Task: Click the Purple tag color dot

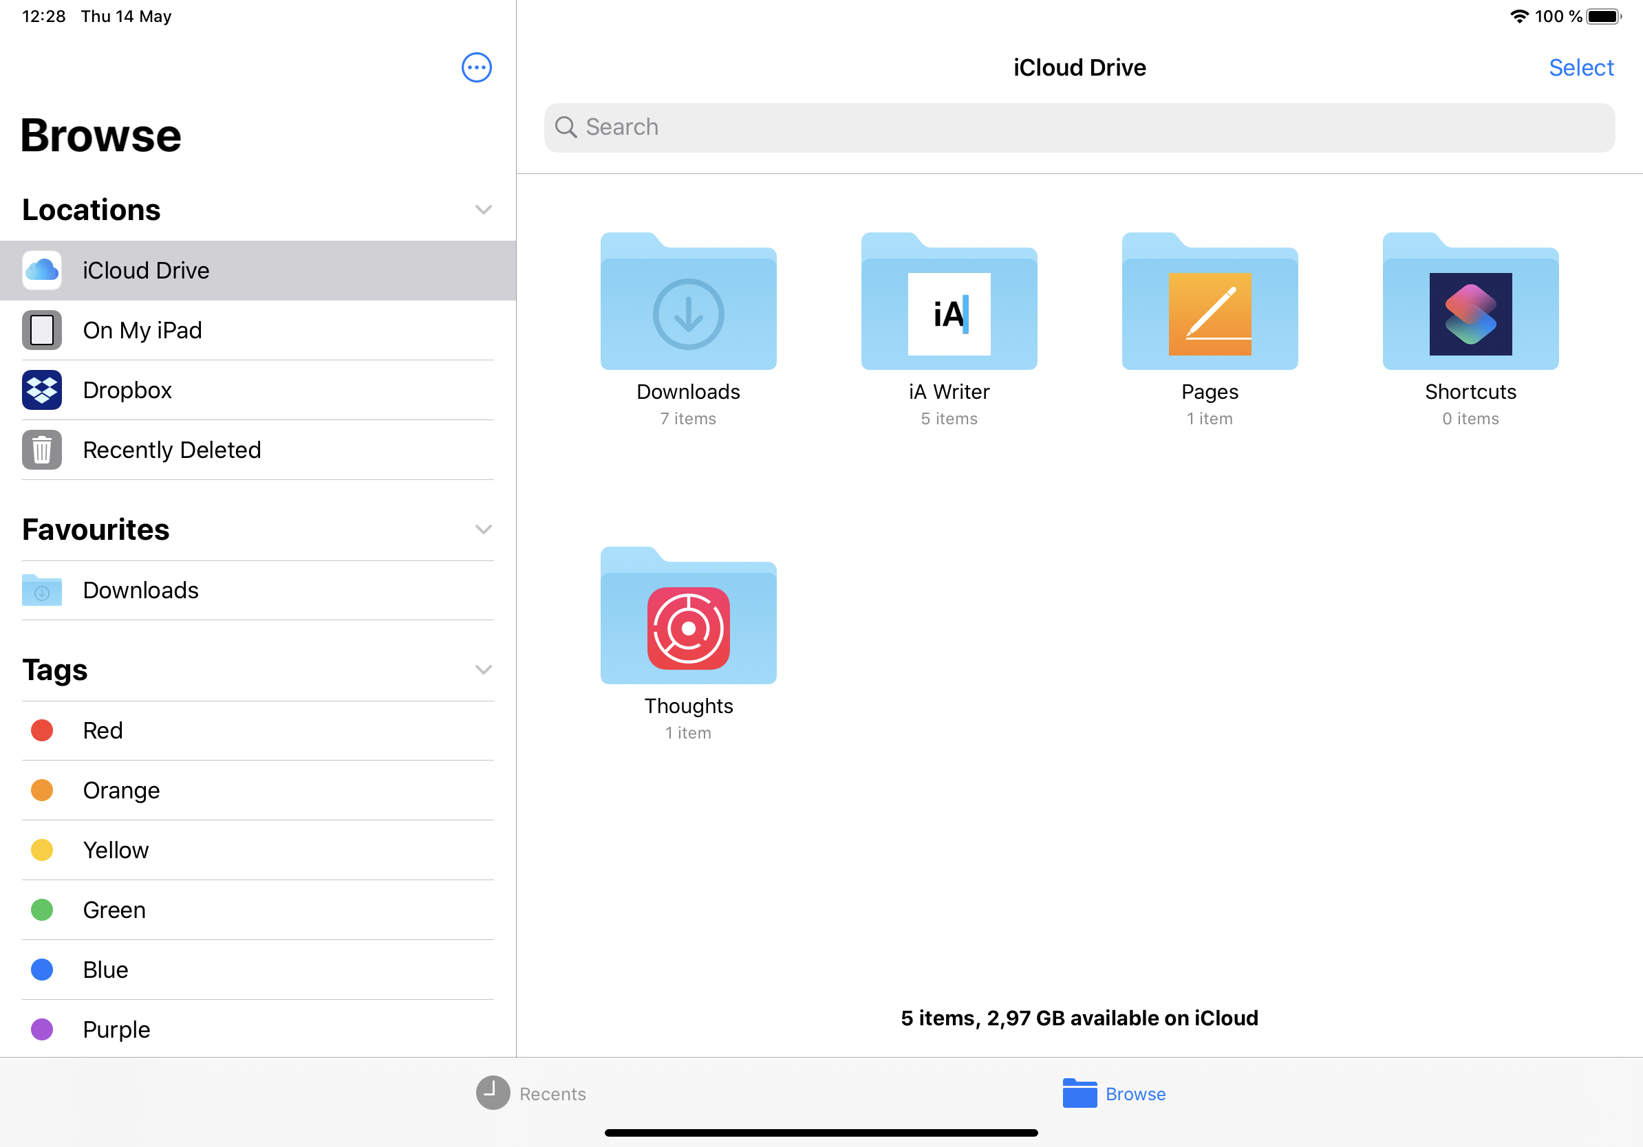Action: [42, 1029]
